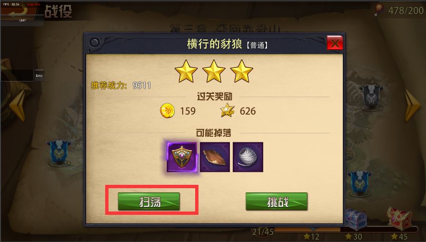
Task: Click the star progress bar at bottom
Action: tap(347, 229)
